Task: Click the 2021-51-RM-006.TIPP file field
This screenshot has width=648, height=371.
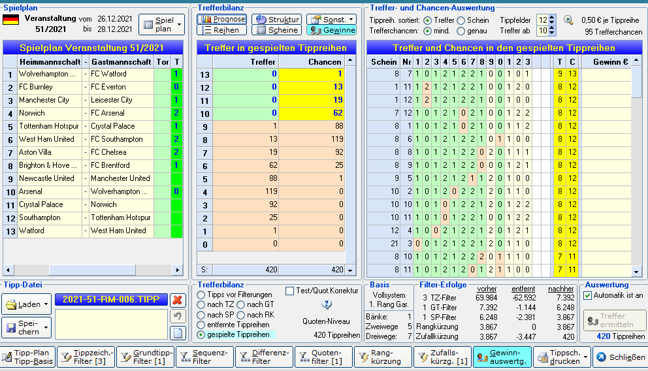Action: [x=111, y=300]
